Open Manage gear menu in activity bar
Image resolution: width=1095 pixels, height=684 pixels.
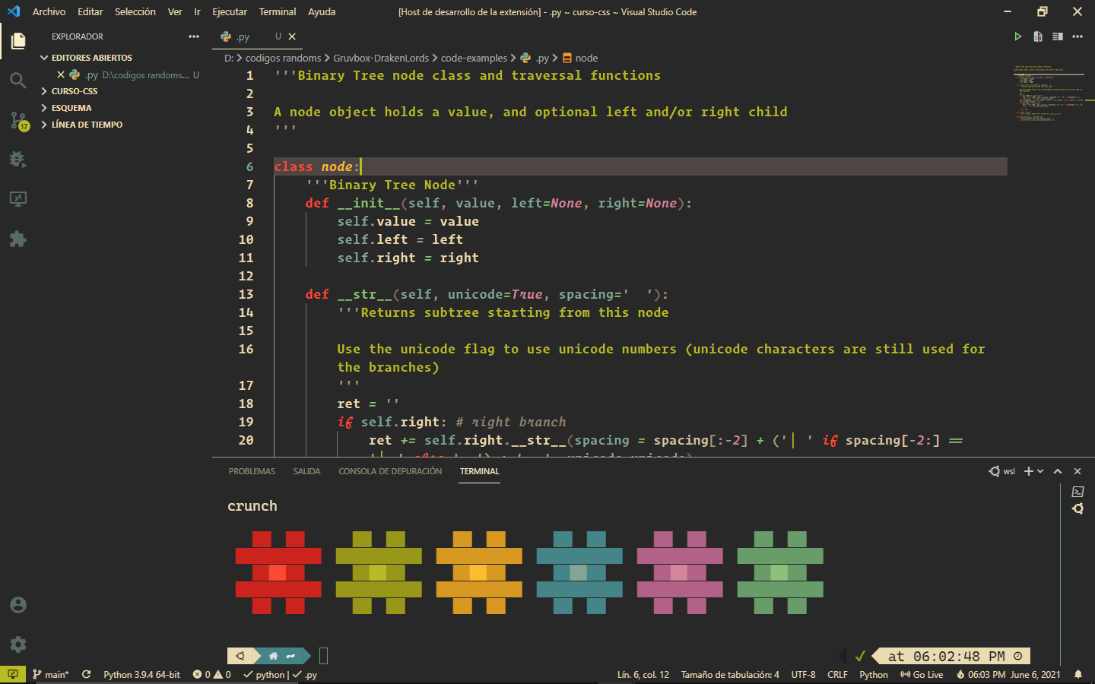18,644
